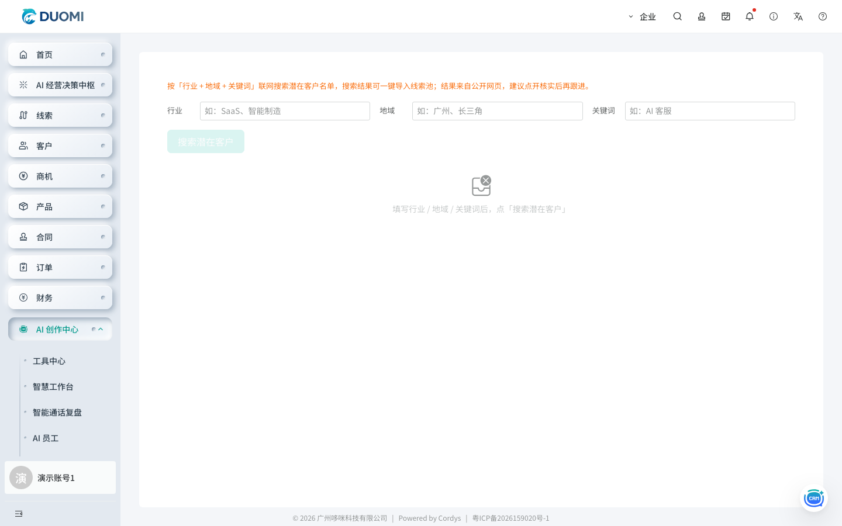This screenshot has width=842, height=526.
Task: Collapse the AI 创作中心 menu chevron
Action: click(x=101, y=329)
